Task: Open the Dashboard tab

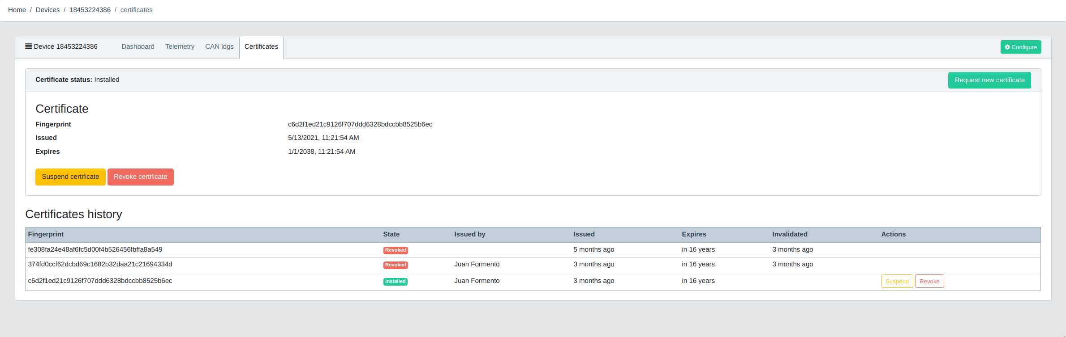Action: (x=138, y=46)
